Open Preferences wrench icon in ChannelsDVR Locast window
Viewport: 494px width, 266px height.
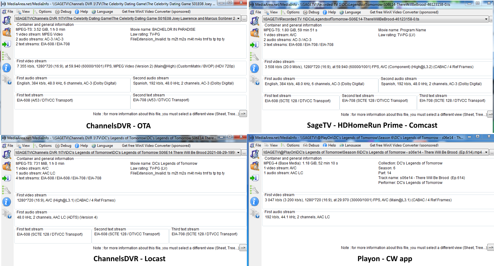[7, 190]
